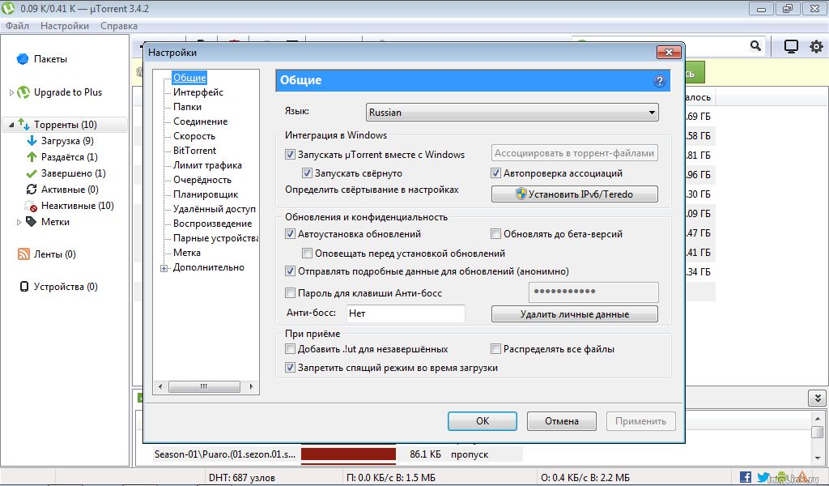Viewport: 829px width, 486px height.
Task: Click the Upgrade to Plus logo icon
Action: tap(23, 92)
